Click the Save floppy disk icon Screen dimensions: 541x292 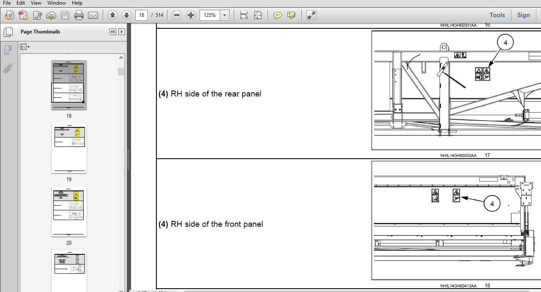(x=65, y=16)
